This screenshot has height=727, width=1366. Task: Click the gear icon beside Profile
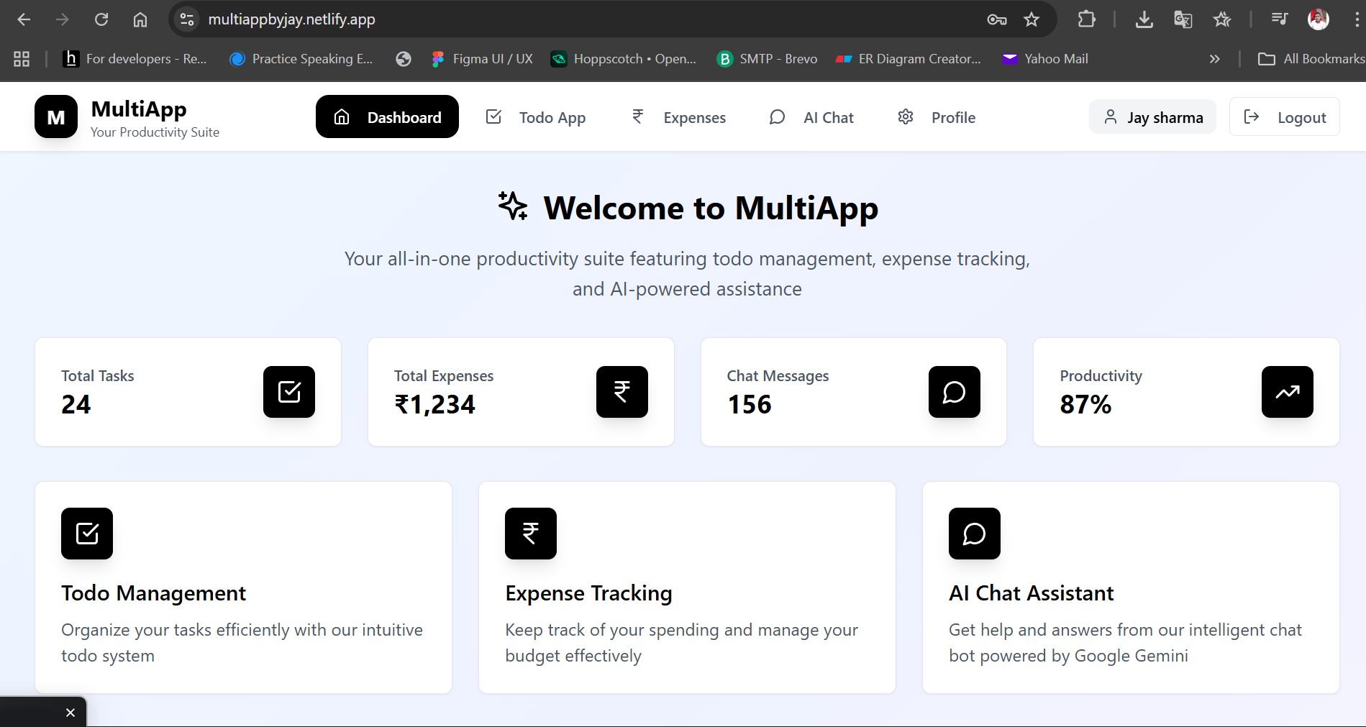point(905,116)
